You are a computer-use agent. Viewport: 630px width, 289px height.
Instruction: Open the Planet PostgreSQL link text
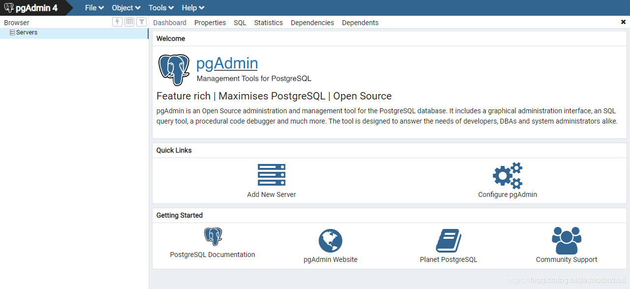[x=448, y=259]
